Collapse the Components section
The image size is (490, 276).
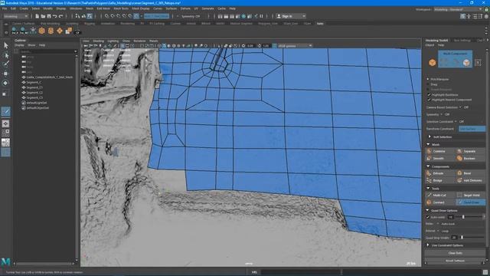click(x=428, y=166)
